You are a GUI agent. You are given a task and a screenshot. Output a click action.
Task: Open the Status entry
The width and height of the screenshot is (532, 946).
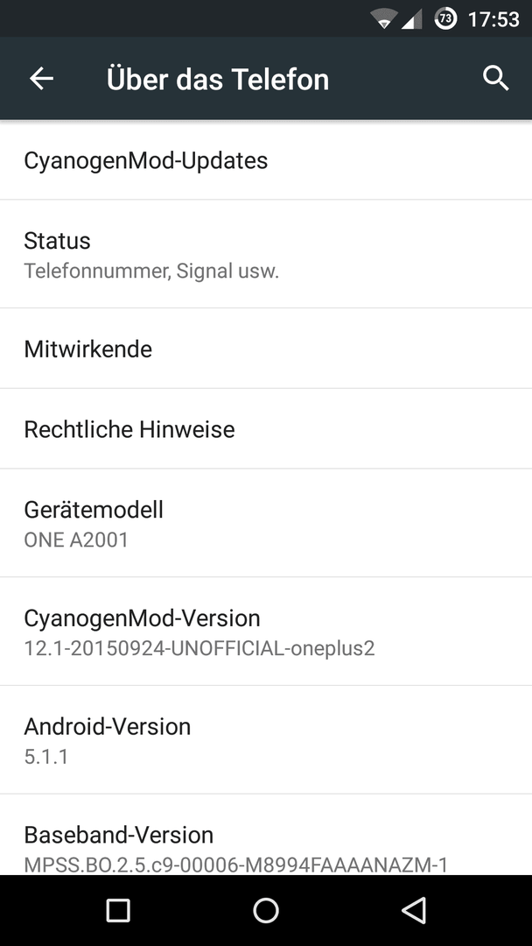pyautogui.click(x=266, y=254)
